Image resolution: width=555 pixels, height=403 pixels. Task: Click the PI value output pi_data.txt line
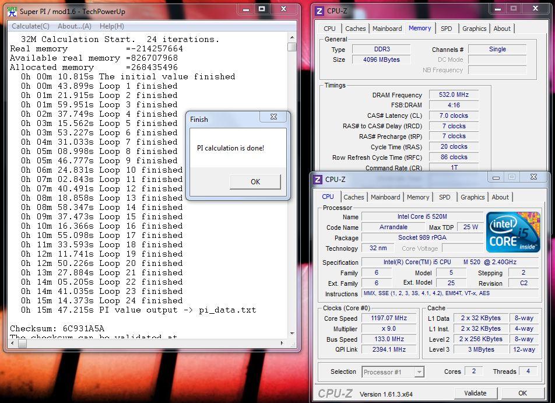click(138, 310)
